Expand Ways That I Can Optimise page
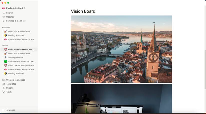The height and width of the screenshot is (114, 206). [x=3, y=65]
